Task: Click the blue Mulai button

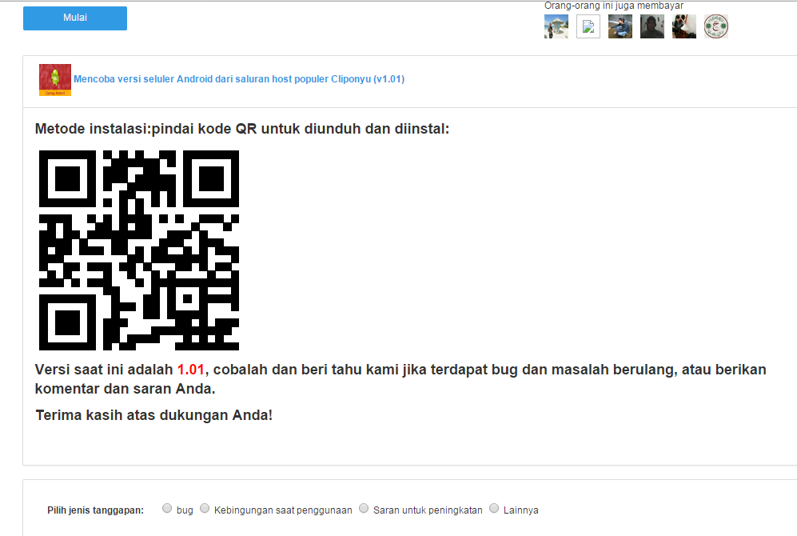Action: coord(74,18)
